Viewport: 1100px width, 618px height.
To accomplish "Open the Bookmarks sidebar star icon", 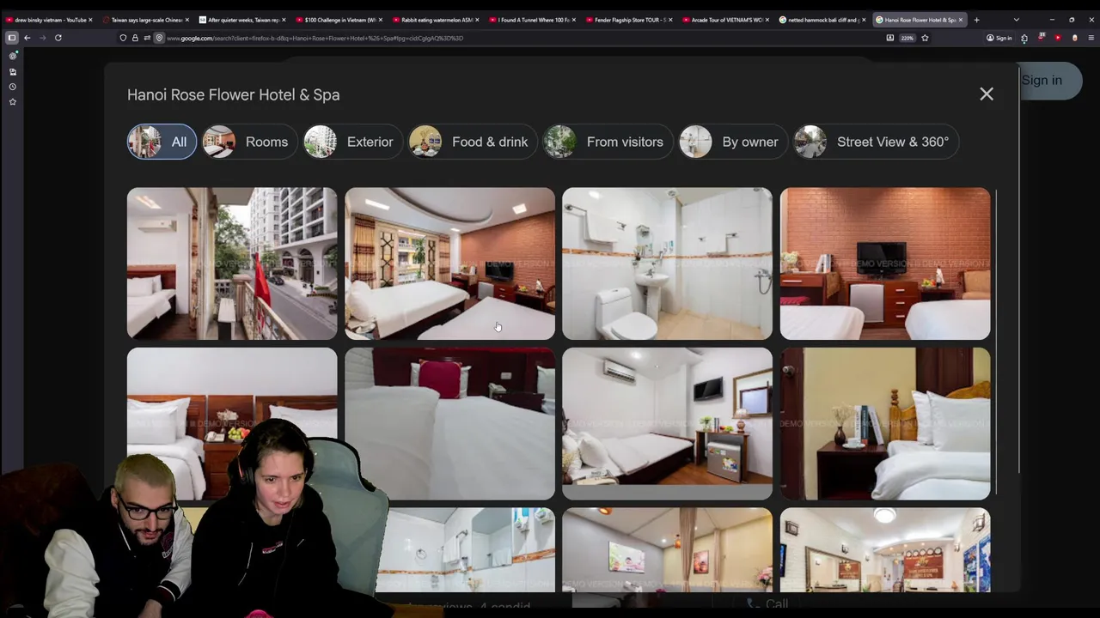I will (13, 101).
